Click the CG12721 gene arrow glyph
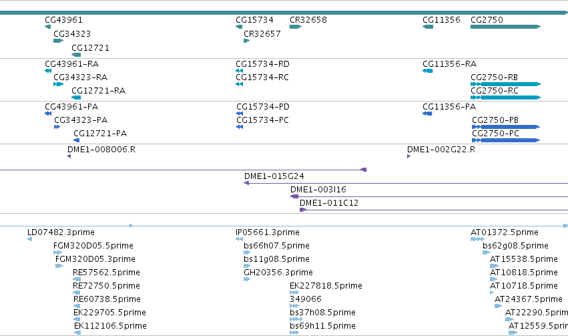This screenshot has width=568, height=336. coord(76,55)
